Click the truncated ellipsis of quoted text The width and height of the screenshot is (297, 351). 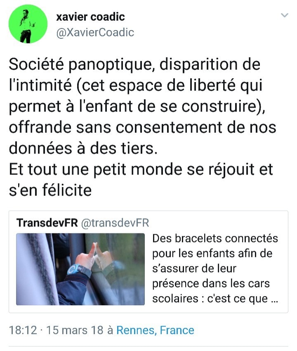[x=275, y=299]
